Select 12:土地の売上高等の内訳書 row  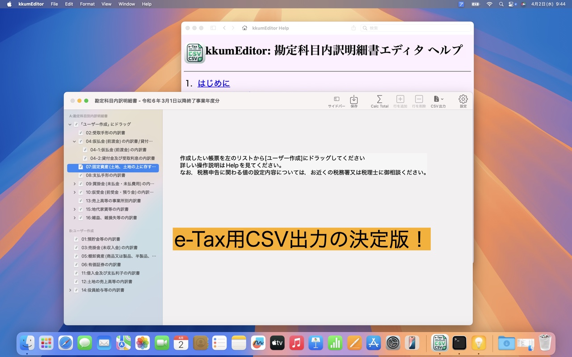113,282
